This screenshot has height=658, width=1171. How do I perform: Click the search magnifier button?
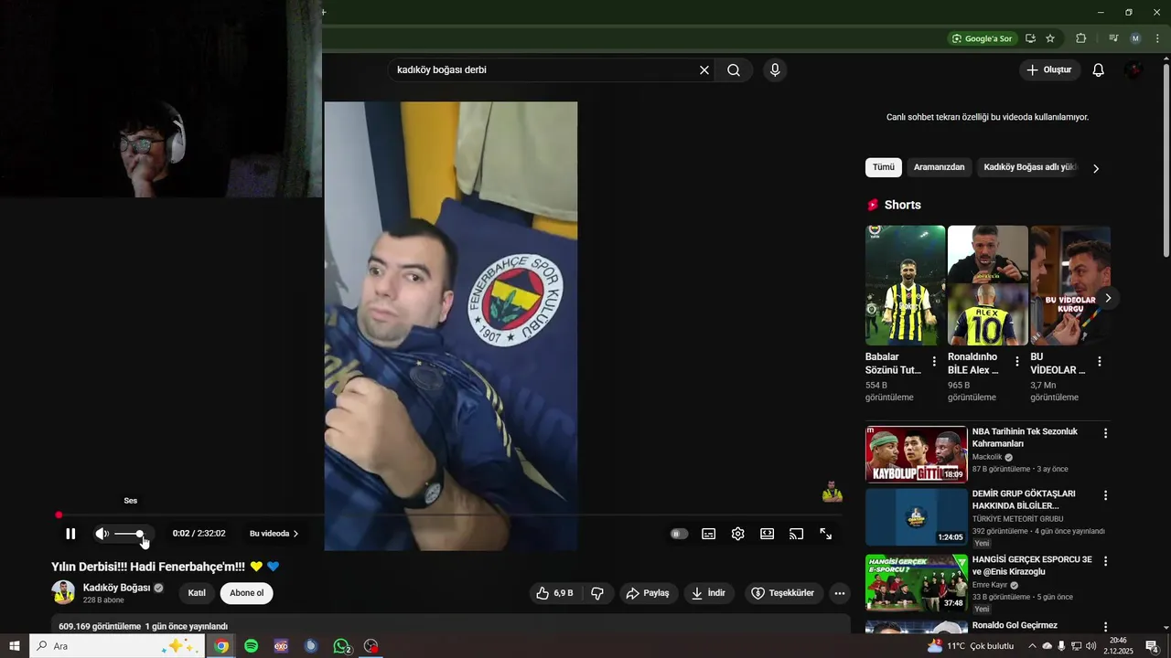(734, 70)
